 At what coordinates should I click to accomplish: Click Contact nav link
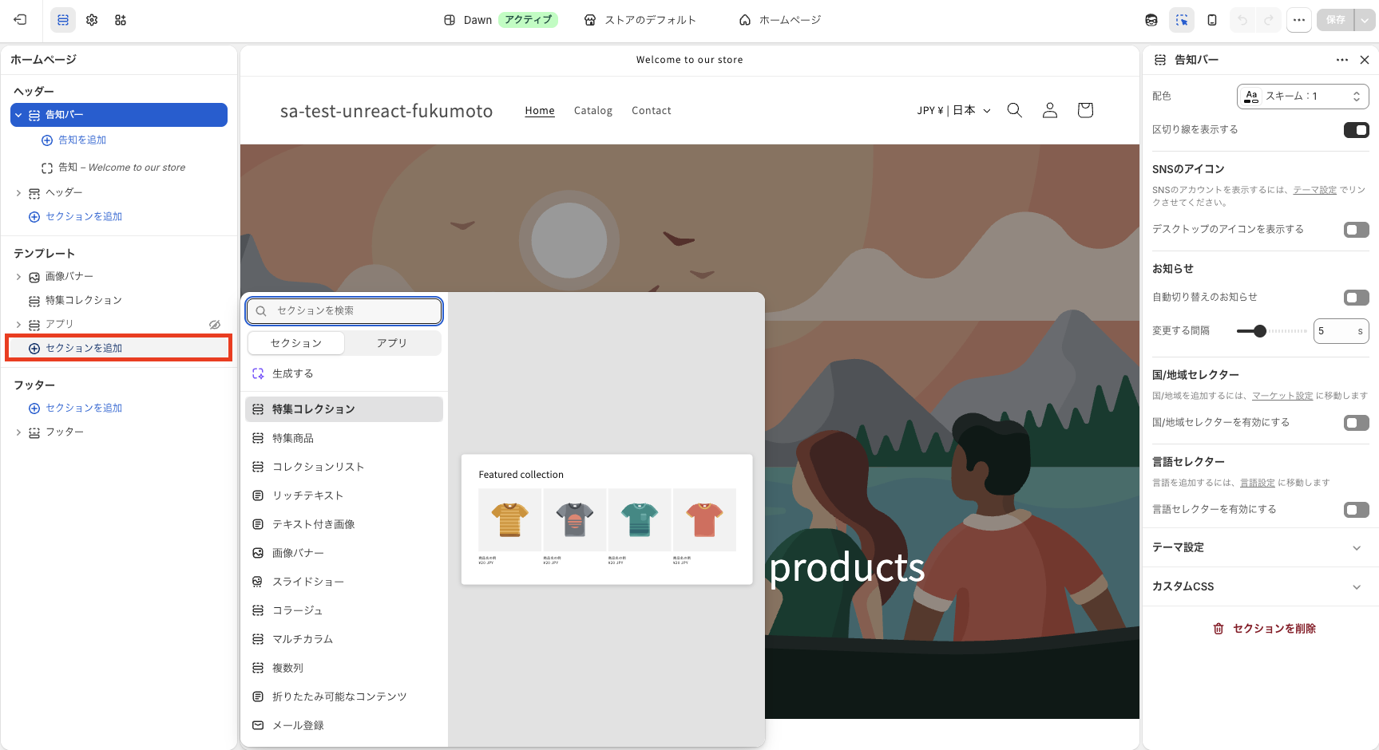click(652, 111)
